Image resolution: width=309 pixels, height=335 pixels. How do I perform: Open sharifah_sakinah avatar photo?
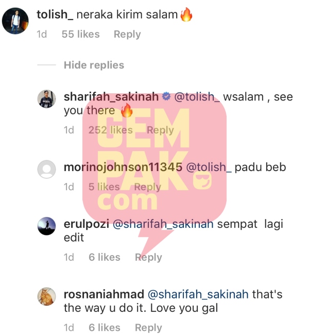pos(46,99)
